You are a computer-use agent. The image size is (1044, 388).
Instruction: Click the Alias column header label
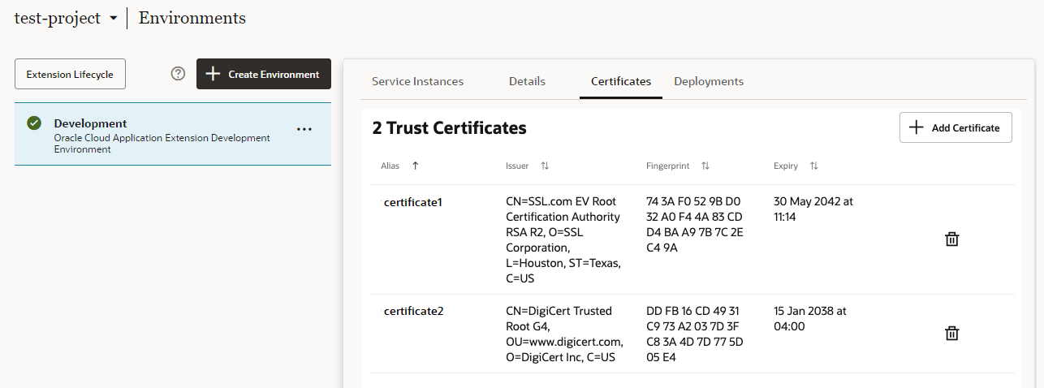pyautogui.click(x=390, y=166)
